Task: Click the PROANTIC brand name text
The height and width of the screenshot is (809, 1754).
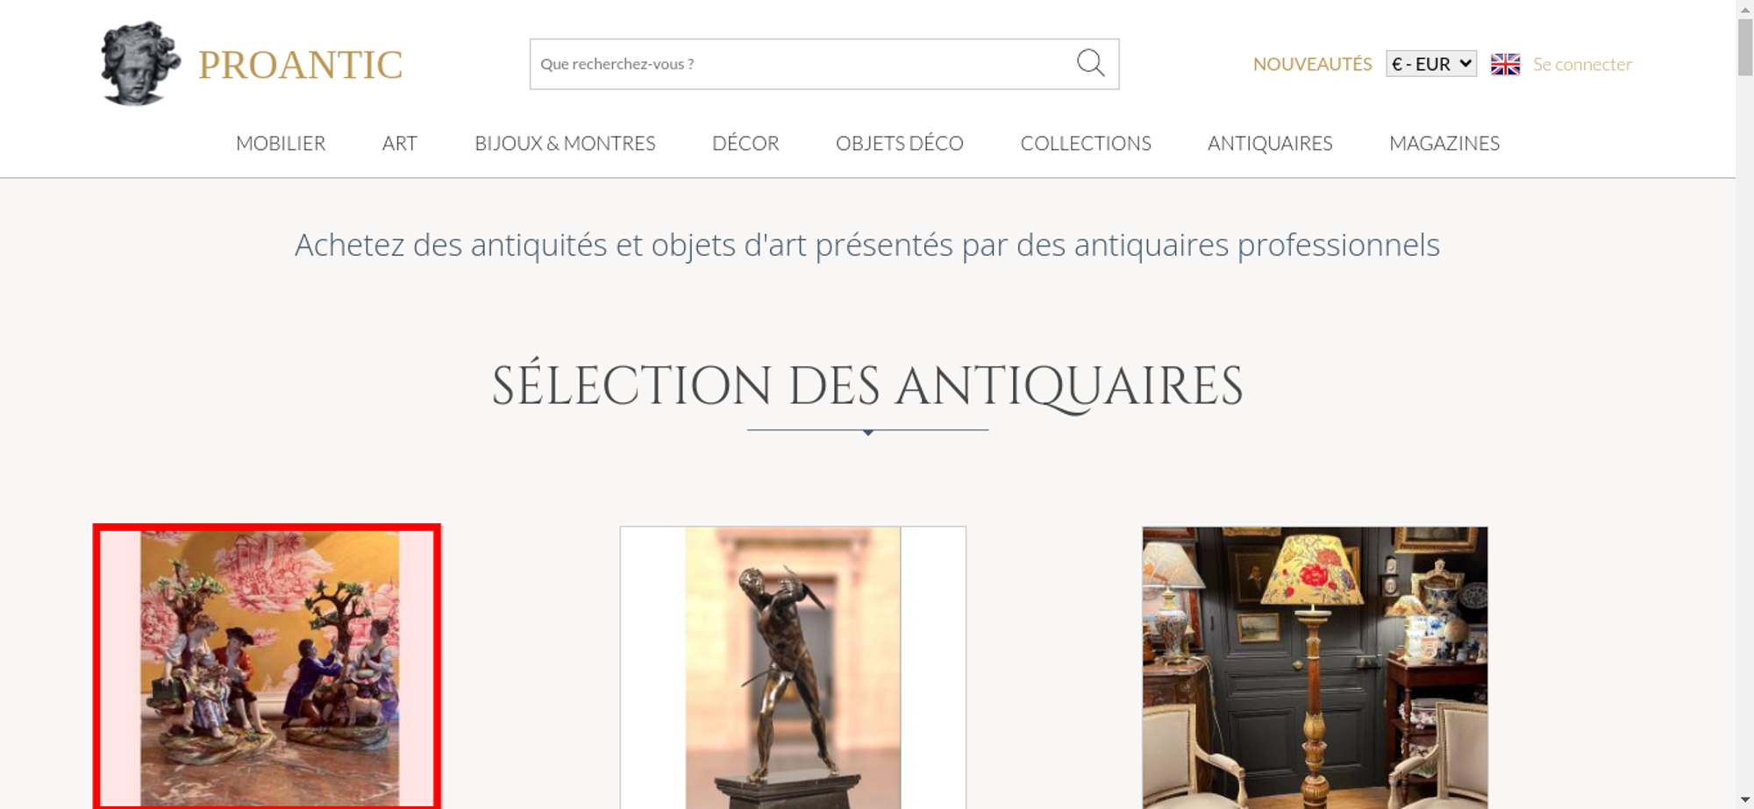Action: tap(300, 65)
